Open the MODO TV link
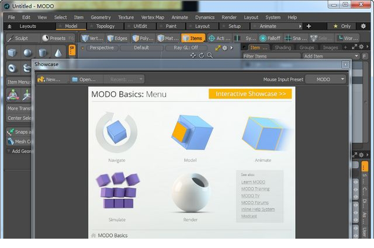The width and height of the screenshot is (374, 248). [250, 196]
